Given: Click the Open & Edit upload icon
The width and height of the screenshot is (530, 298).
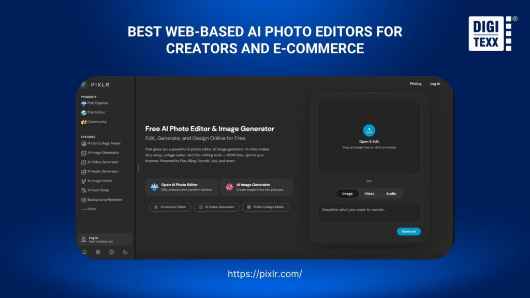Looking at the screenshot, I should click(369, 130).
